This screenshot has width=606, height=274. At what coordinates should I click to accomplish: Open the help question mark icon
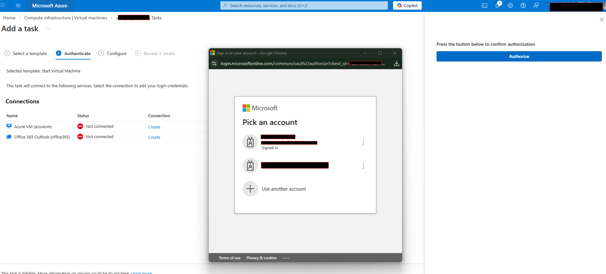click(x=523, y=5)
